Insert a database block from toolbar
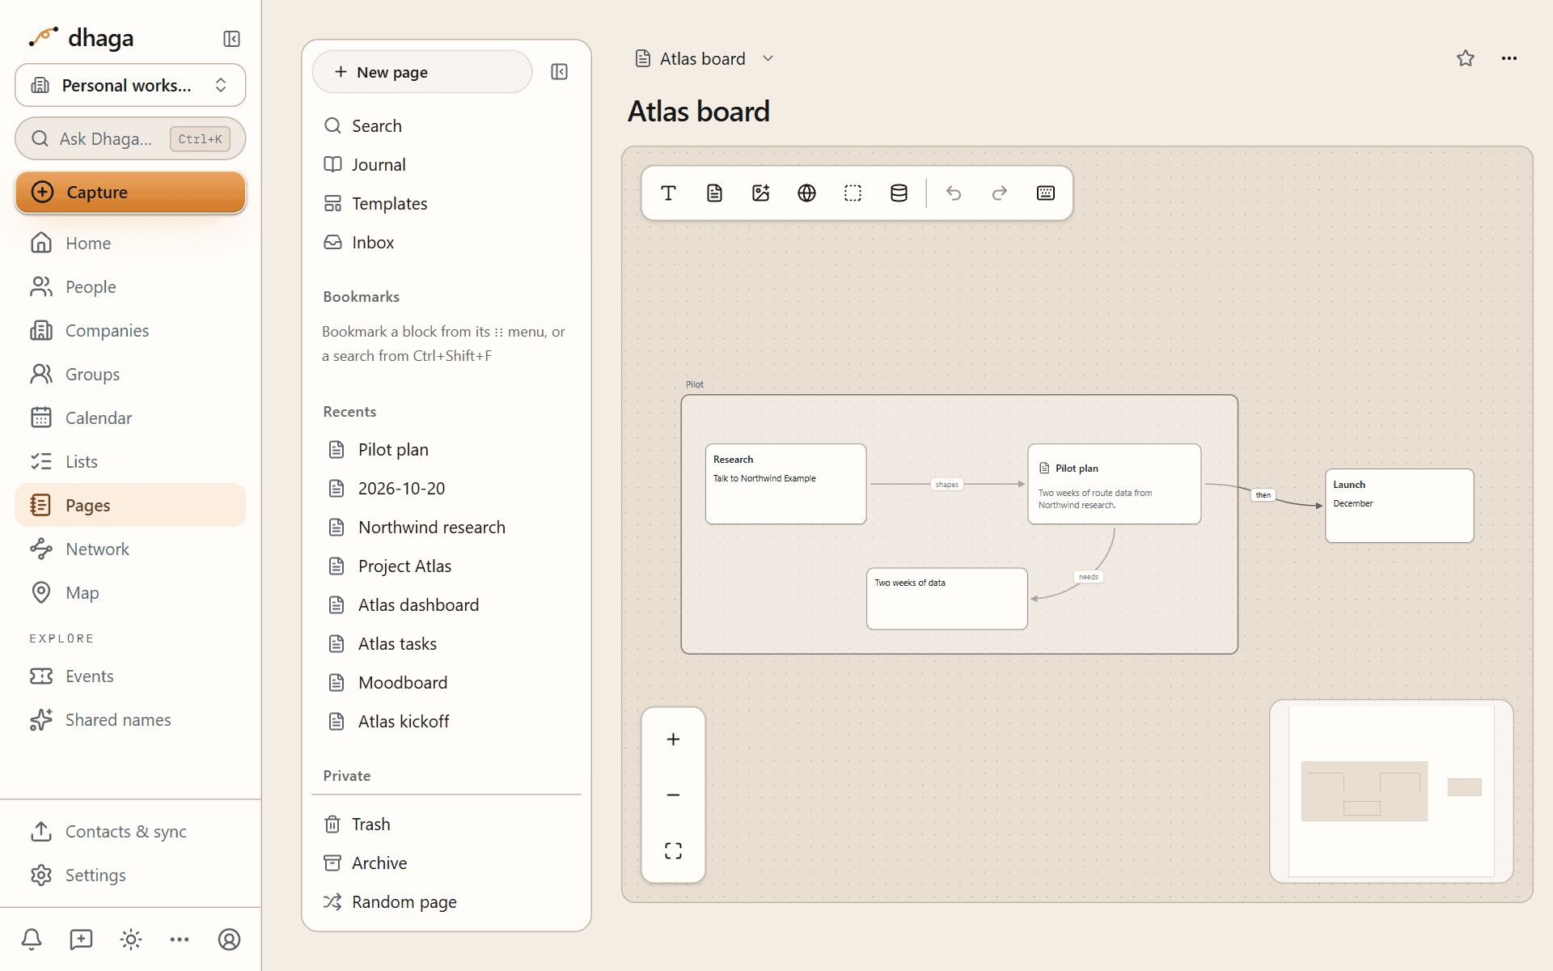Image resolution: width=1553 pixels, height=971 pixels. point(899,193)
